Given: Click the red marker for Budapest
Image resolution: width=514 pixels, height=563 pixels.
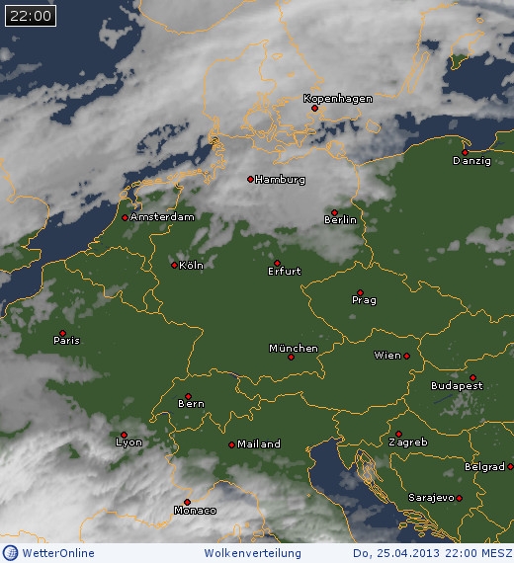Looking at the screenshot, I should click(x=473, y=377).
